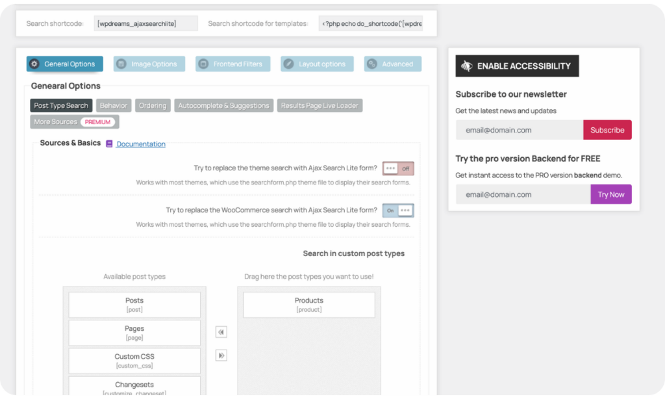Select the Post Type Search sub-tab
This screenshot has width=665, height=399.
tap(61, 105)
